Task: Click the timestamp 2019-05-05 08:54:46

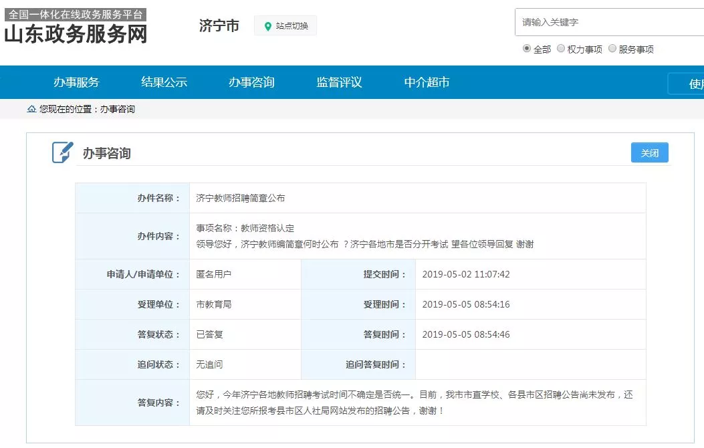Action: click(x=466, y=334)
